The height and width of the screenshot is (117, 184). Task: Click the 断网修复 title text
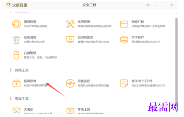[x=30, y=81]
